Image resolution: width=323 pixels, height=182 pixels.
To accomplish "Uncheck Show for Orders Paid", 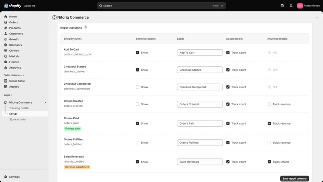I will coord(137,123).
